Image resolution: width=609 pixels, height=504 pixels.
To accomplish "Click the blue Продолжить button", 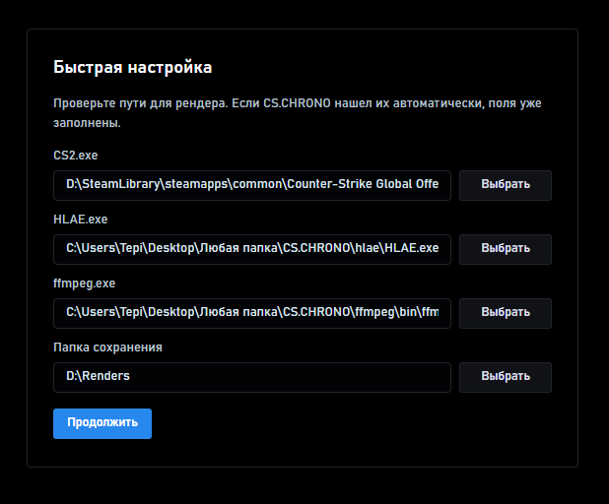I will pyautogui.click(x=102, y=423).
